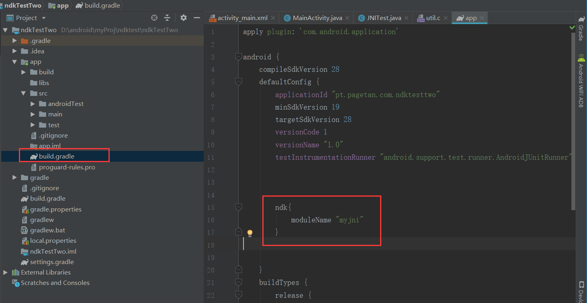Click compileSdkVersion 28 line

(299, 69)
